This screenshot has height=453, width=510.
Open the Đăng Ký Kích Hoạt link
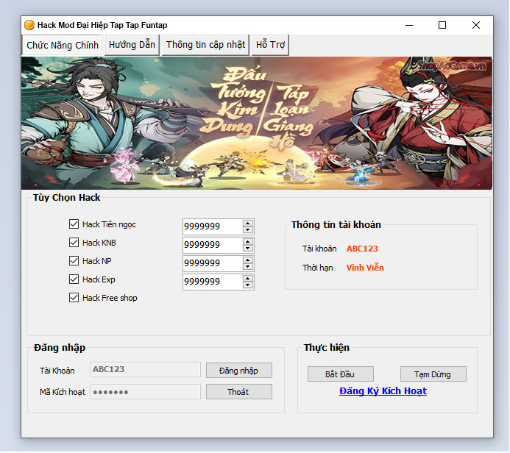click(x=383, y=391)
